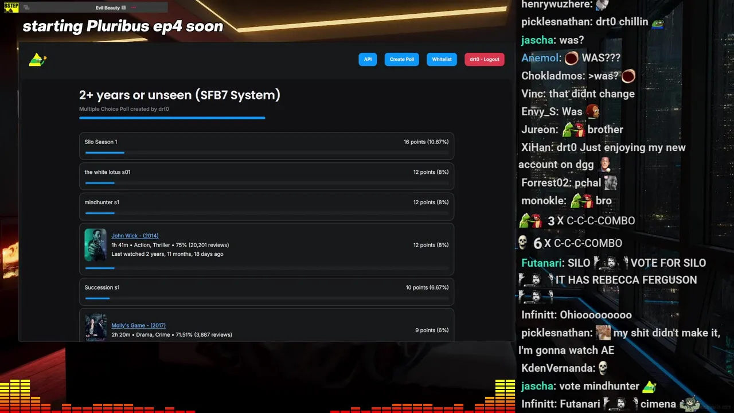Click the Silo Season 1 progress bar
This screenshot has width=734, height=413.
[267, 153]
